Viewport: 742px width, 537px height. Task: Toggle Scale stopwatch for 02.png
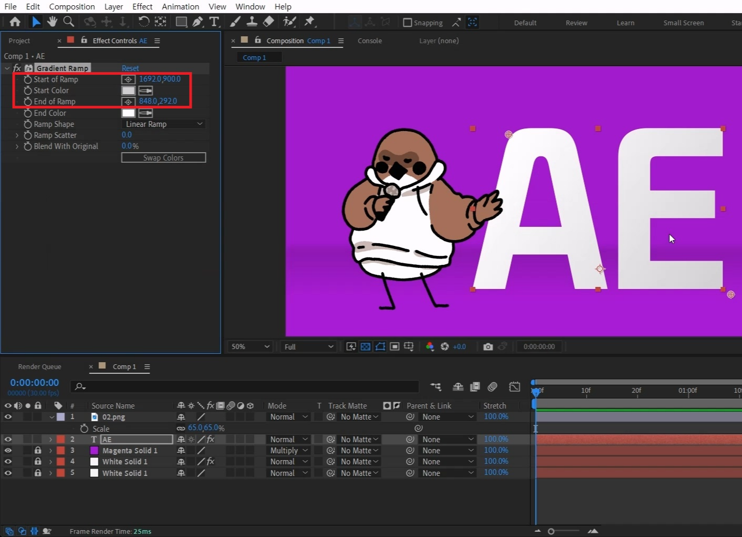84,429
